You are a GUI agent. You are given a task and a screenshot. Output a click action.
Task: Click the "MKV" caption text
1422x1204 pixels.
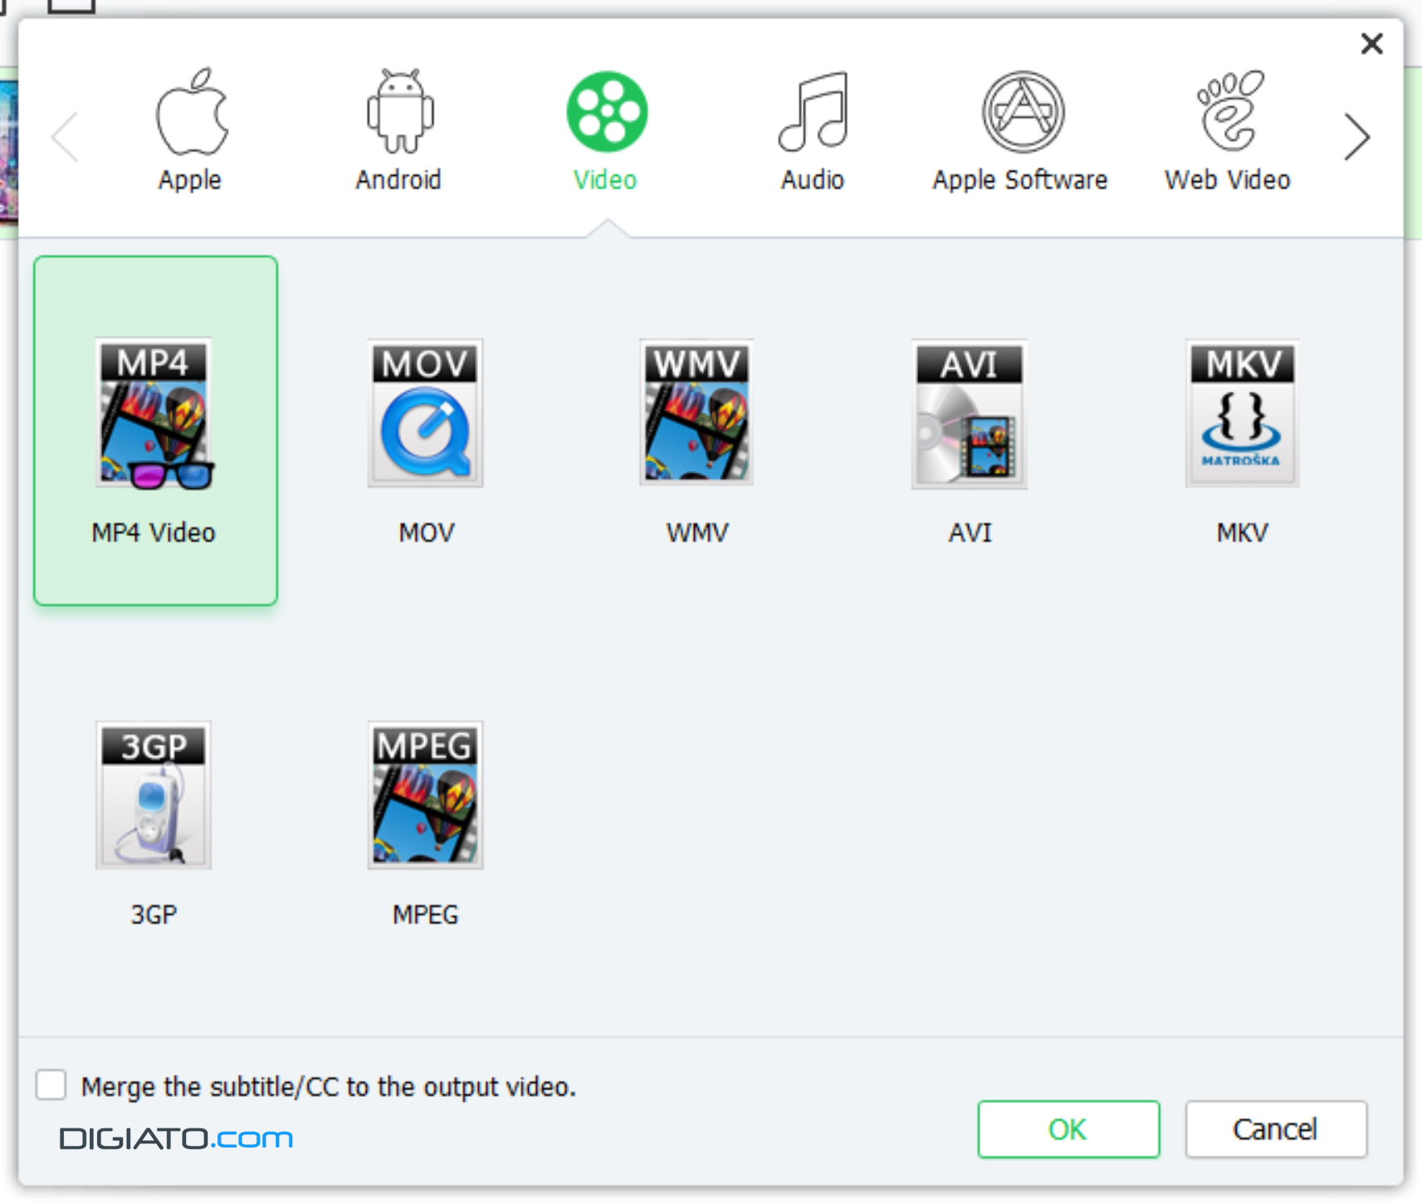coord(1242,532)
